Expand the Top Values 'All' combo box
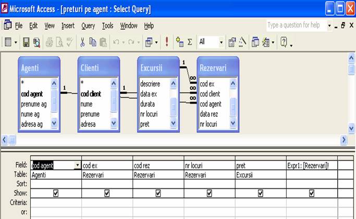Screen dimensions: 356x219 point(221,42)
